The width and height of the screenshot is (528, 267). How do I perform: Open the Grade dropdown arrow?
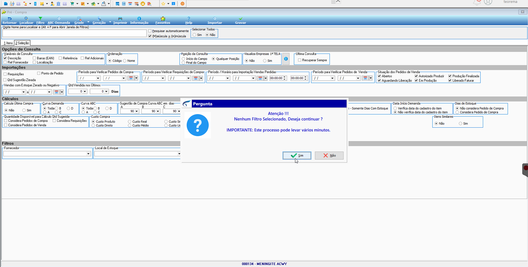point(88,22)
